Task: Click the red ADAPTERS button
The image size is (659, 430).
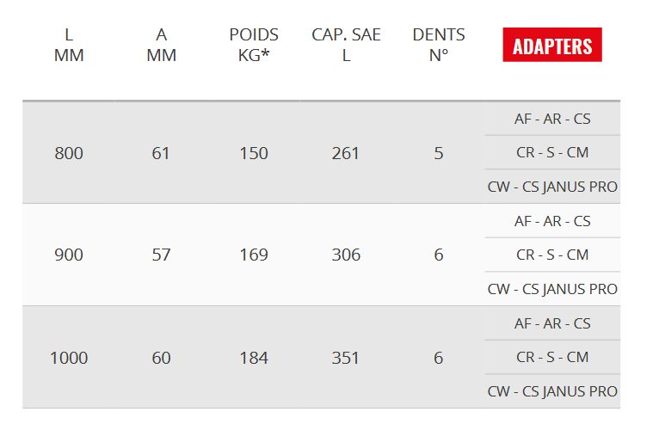Action: [552, 46]
